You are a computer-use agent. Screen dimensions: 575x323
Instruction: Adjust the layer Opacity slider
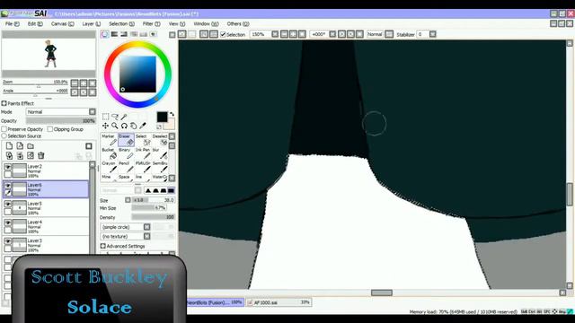[61, 120]
